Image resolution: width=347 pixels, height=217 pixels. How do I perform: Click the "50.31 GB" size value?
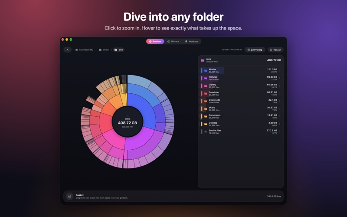point(272,92)
